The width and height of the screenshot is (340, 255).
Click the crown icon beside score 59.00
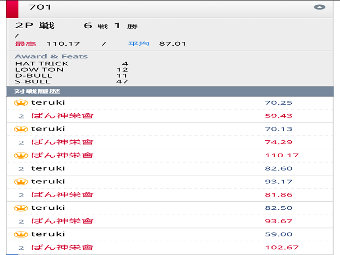click(21, 234)
